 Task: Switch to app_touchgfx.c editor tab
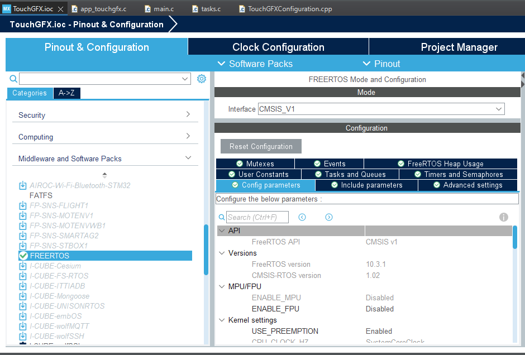99,9
